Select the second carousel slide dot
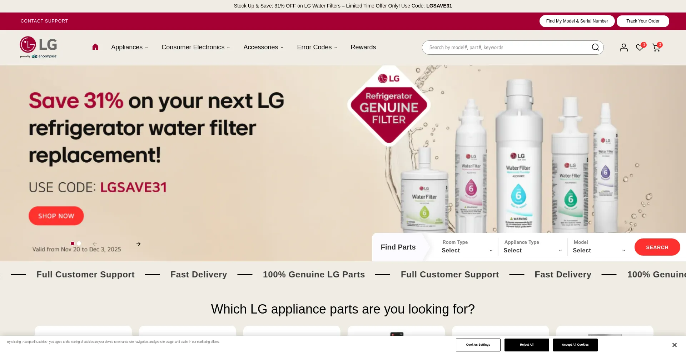Image resolution: width=686 pixels, height=355 pixels. (x=79, y=243)
